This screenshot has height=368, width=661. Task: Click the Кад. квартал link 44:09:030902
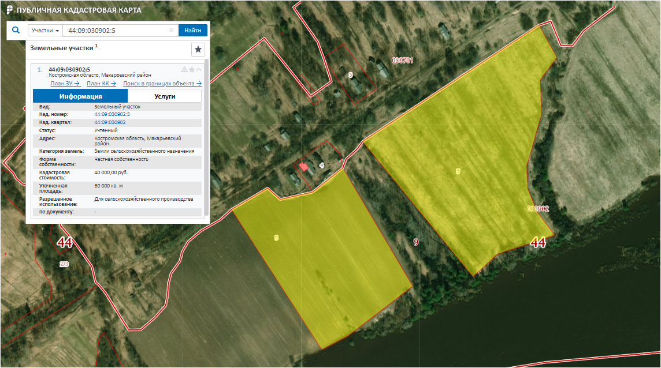[110, 122]
